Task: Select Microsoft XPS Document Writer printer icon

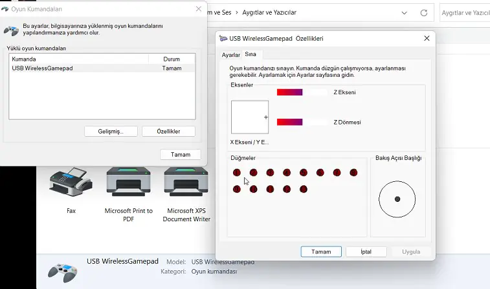Action: pos(186,183)
